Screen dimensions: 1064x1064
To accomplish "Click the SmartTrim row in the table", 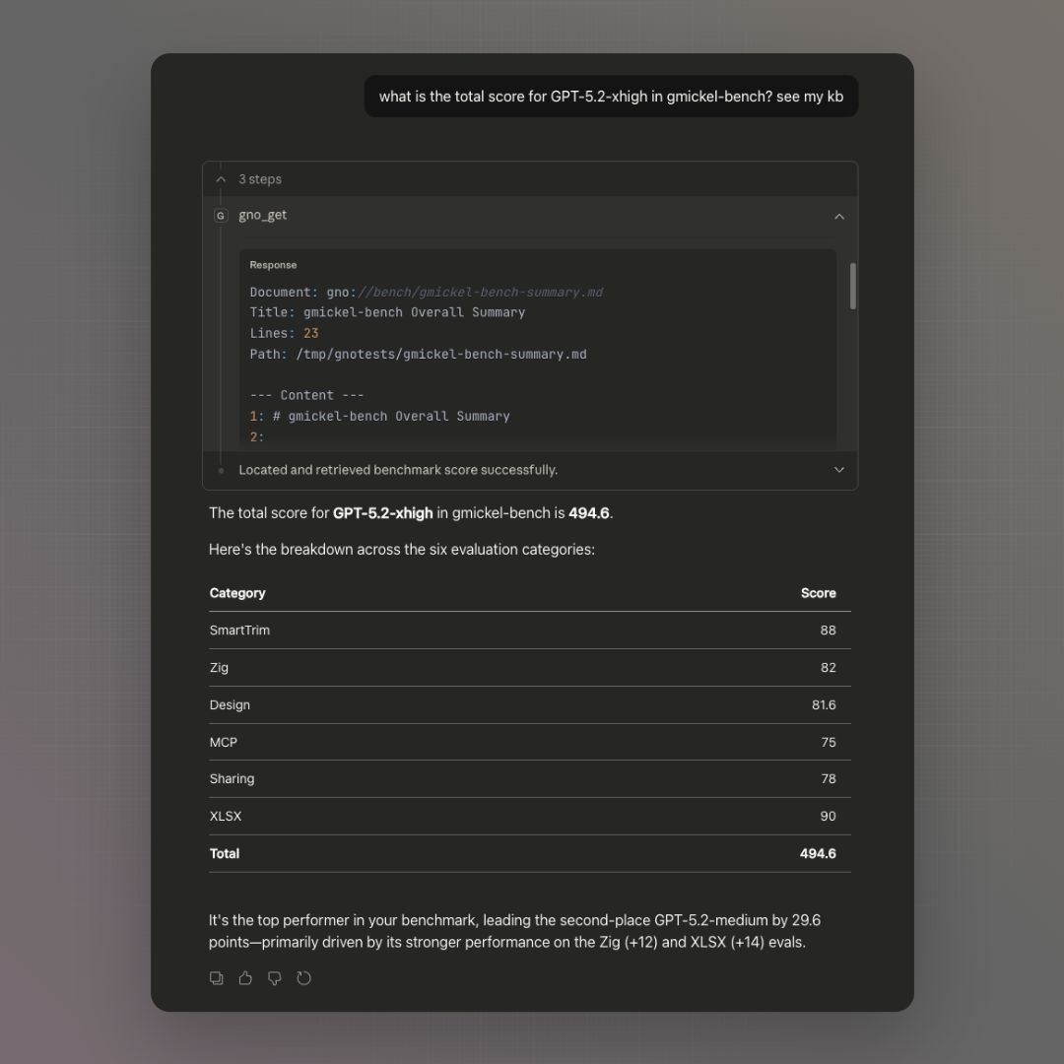I will point(529,631).
